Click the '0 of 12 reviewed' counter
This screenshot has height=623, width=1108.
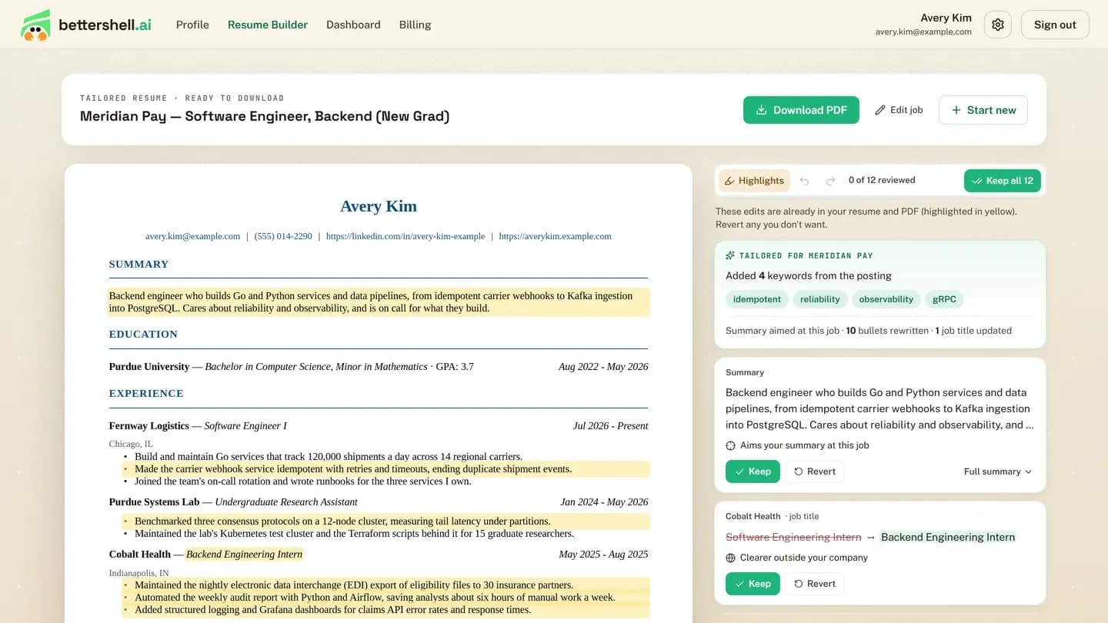pyautogui.click(x=882, y=180)
